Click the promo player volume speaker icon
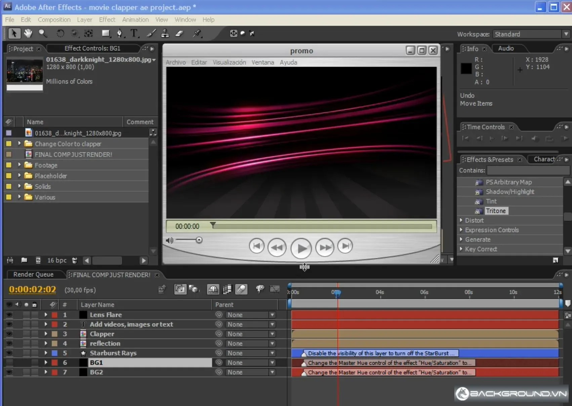 click(x=169, y=240)
